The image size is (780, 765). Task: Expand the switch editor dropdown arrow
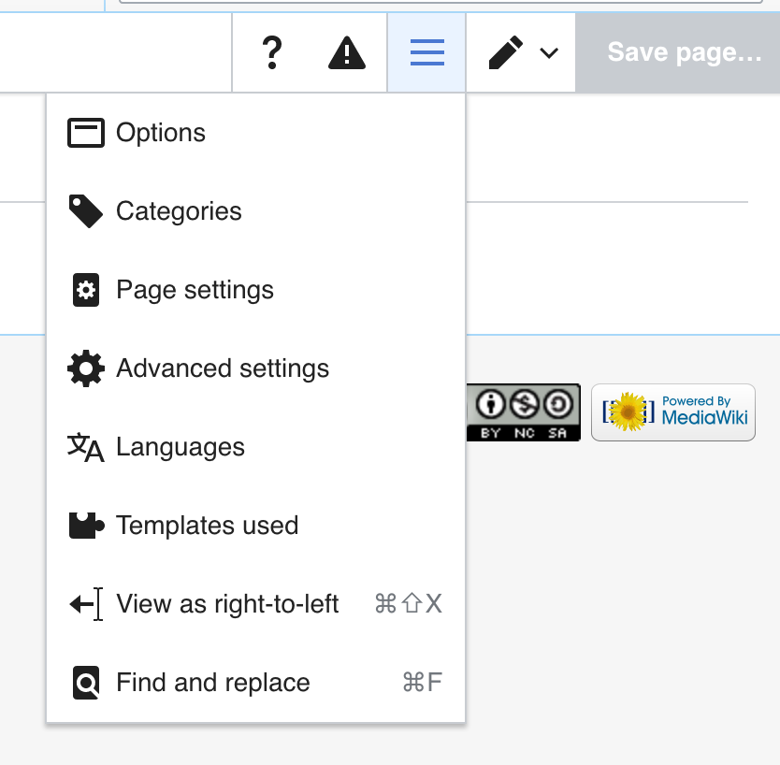[549, 53]
